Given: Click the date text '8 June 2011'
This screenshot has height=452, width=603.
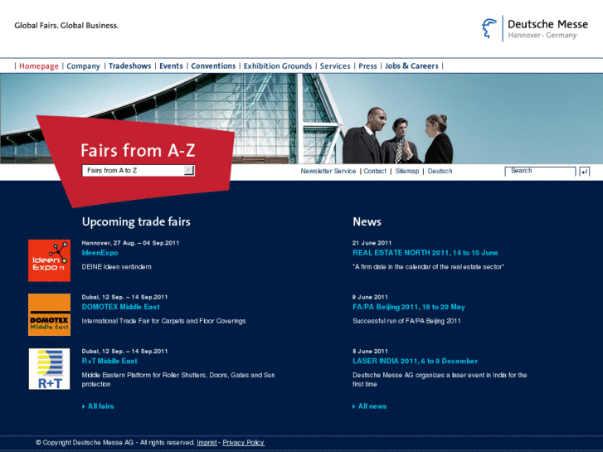Looking at the screenshot, I should point(370,351).
